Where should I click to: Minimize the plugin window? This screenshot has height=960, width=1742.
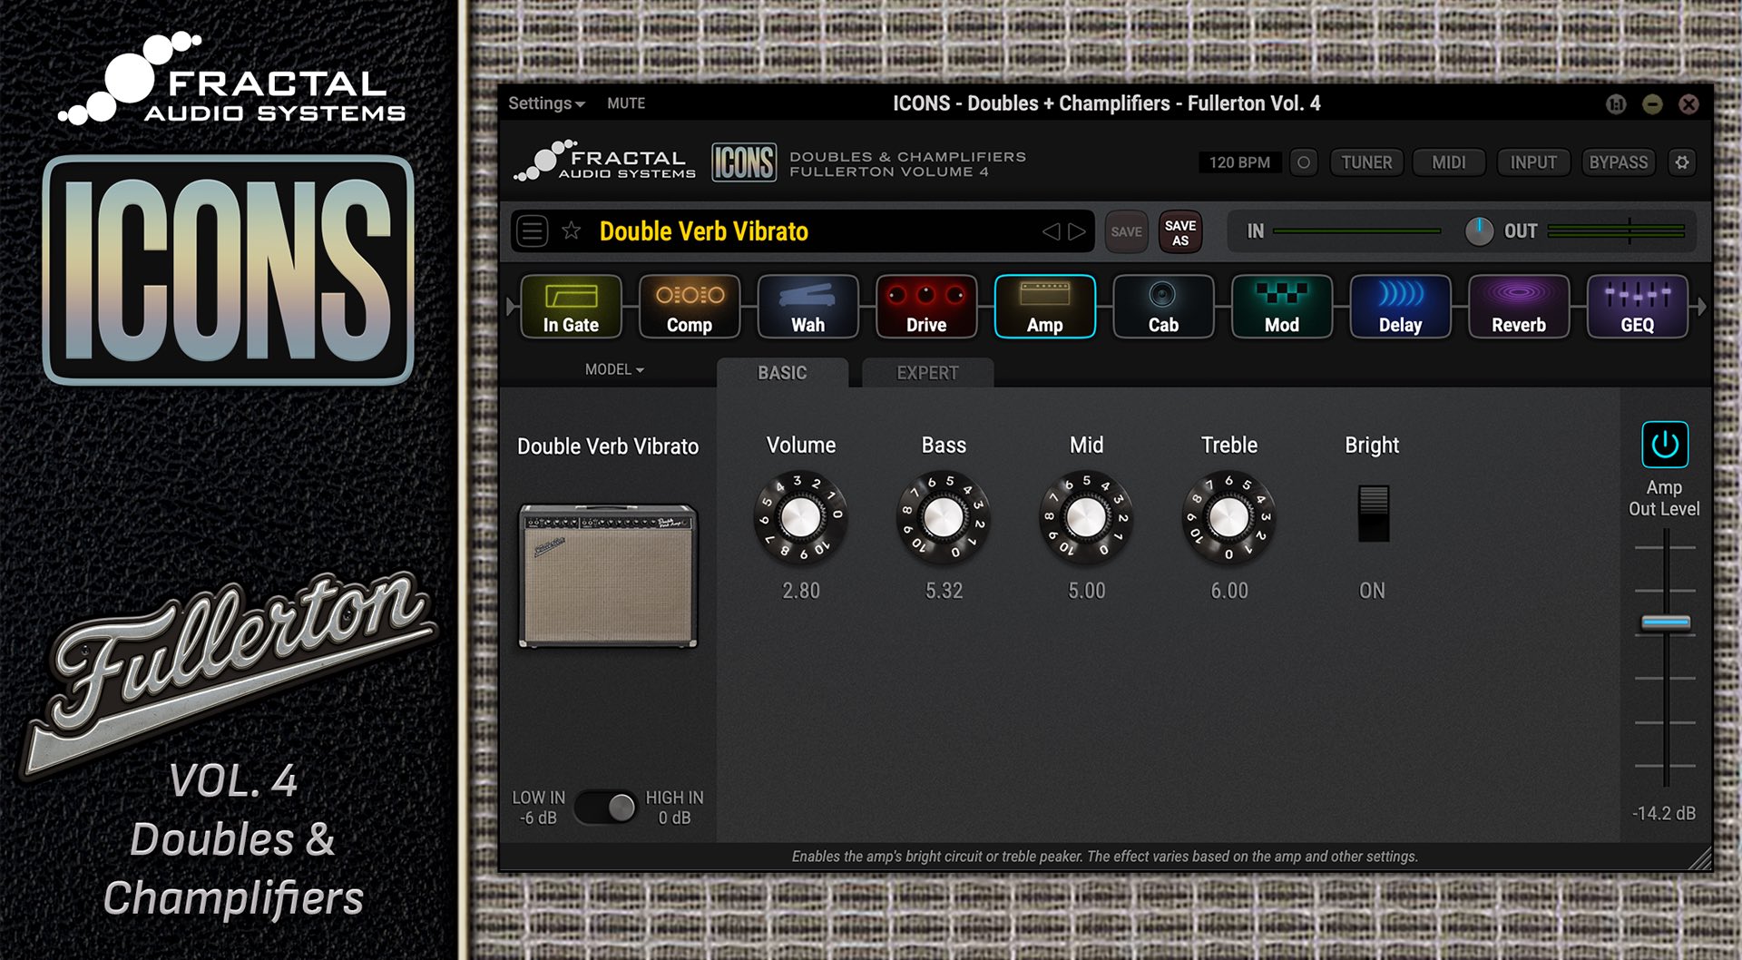tap(1652, 104)
